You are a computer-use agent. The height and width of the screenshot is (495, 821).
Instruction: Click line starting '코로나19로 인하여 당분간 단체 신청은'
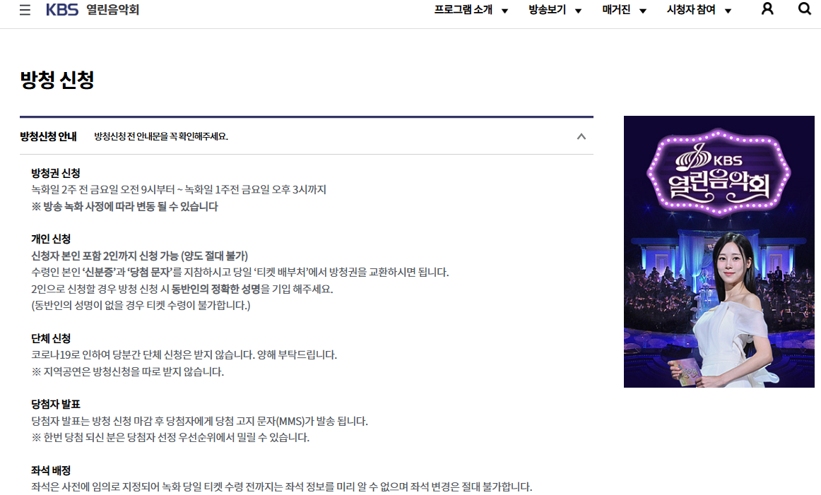(x=184, y=354)
